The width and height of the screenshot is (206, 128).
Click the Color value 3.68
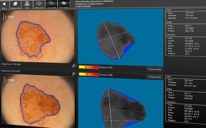[x=188, y=106]
